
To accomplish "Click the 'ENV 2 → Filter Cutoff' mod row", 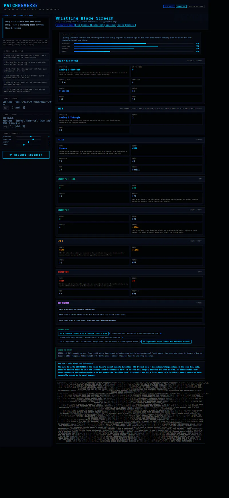I will click(x=130, y=315).
